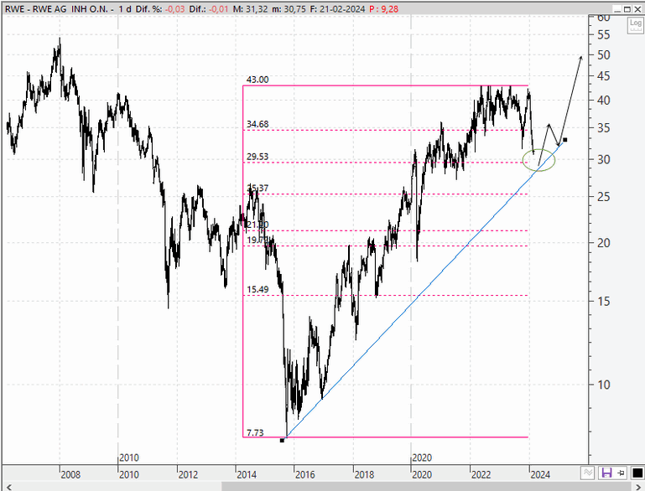The image size is (645, 491).
Task: Open the black color swatch
Action: point(637,473)
